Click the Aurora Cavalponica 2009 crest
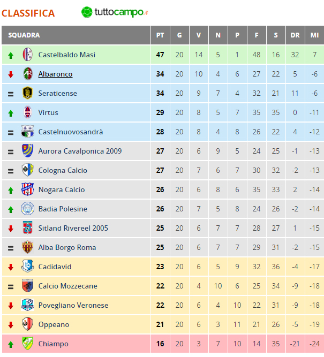 point(27,151)
